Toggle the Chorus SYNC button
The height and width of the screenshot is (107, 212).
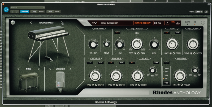click(101, 63)
